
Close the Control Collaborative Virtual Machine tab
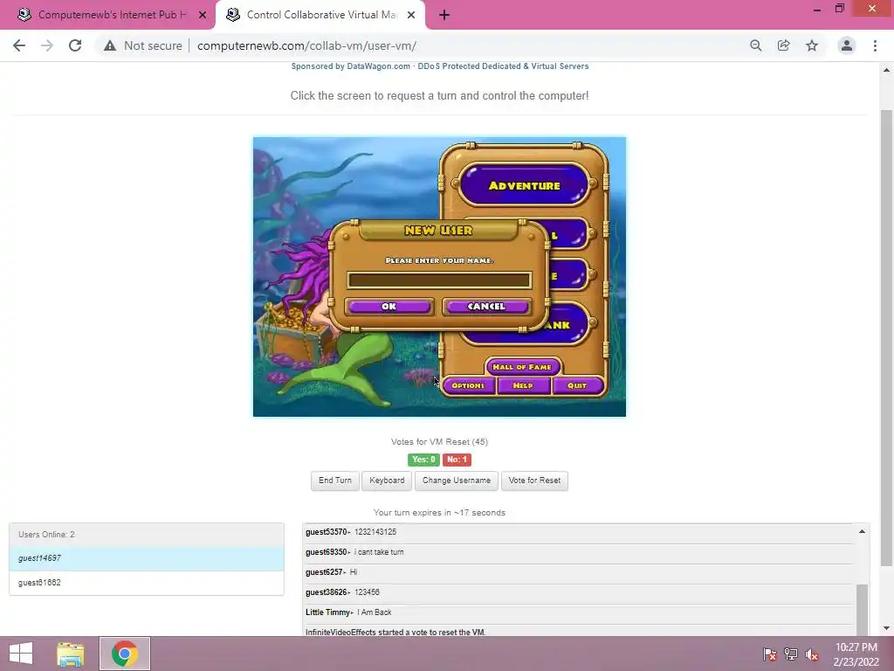[x=411, y=16]
